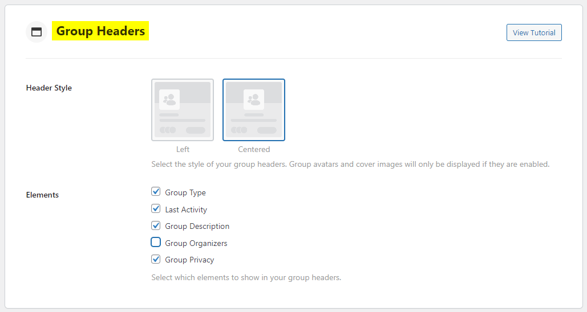Click the highlighted Group Headers title
This screenshot has width=587, height=312.
(x=100, y=31)
